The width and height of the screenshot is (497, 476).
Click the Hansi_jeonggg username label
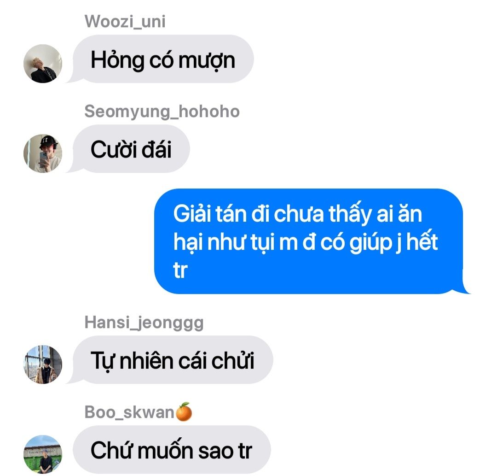point(144,323)
